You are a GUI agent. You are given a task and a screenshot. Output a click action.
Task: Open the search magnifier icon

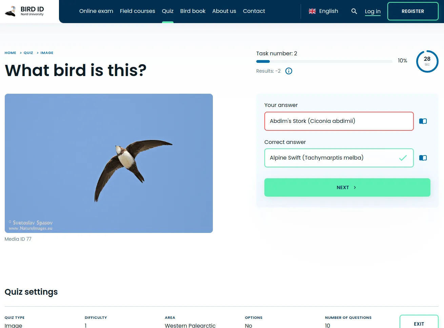coord(354,11)
